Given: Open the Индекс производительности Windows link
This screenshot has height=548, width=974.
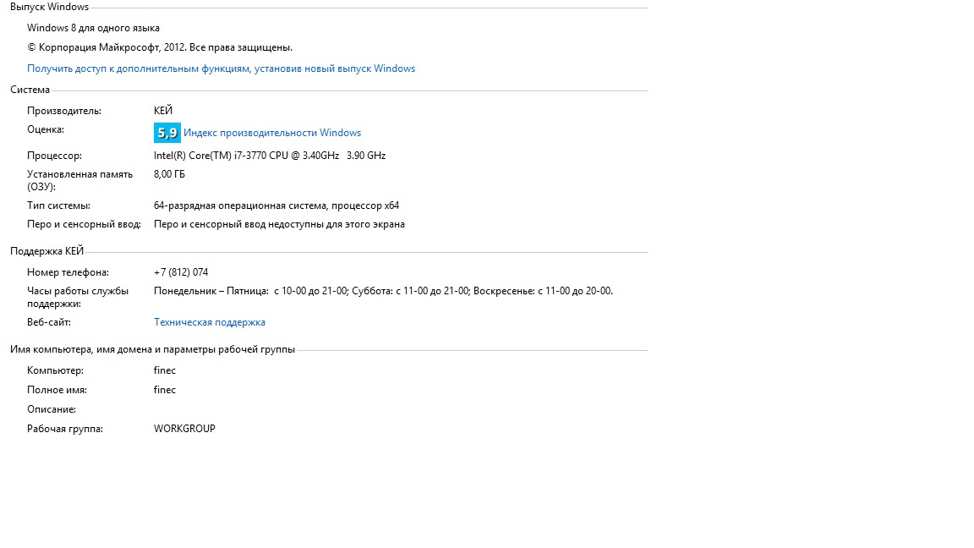Looking at the screenshot, I should click(x=272, y=133).
